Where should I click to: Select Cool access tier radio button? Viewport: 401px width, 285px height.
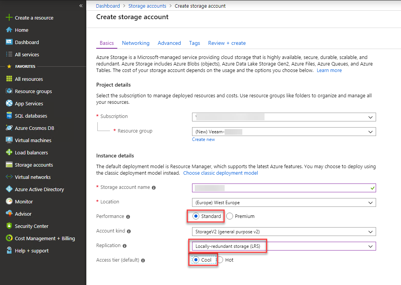pos(196,260)
